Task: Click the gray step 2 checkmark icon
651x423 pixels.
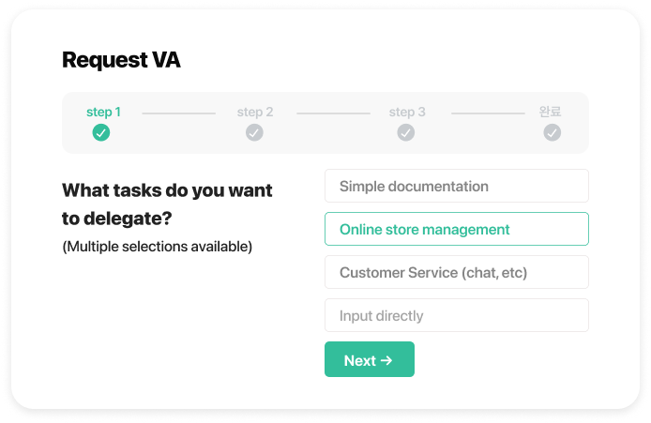Action: point(254,133)
